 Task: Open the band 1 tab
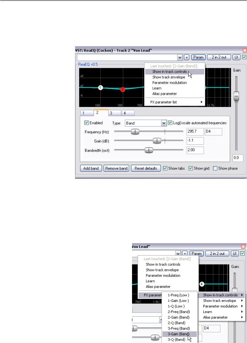pos(87,113)
